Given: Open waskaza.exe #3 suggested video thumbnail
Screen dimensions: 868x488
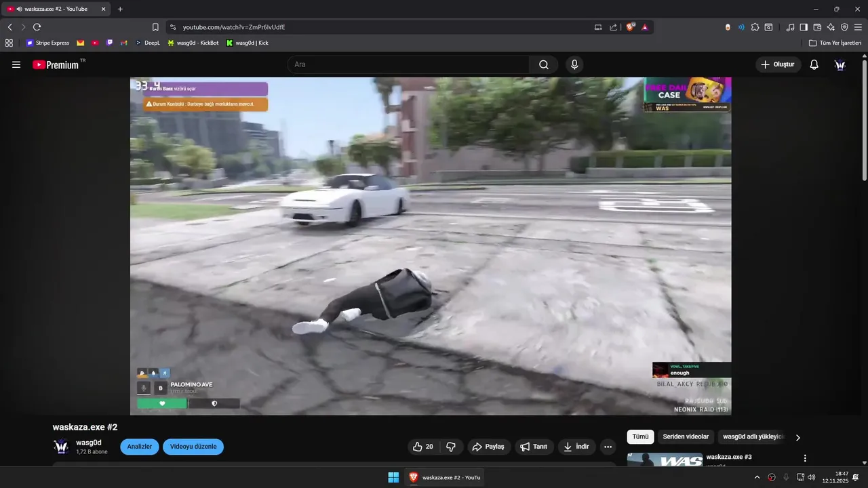Looking at the screenshot, I should [x=665, y=460].
